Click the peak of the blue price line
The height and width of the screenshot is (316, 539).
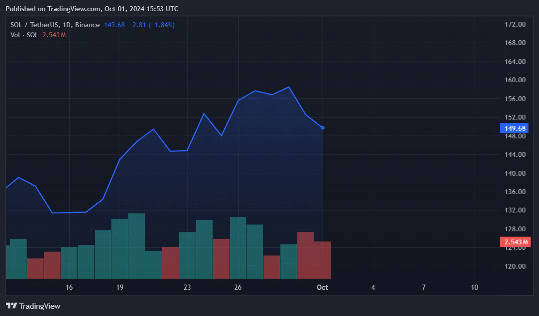[288, 87]
